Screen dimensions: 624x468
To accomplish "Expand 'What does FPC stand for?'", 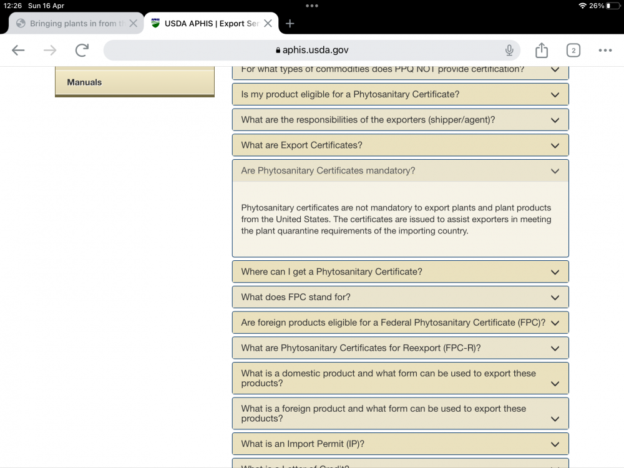I will [x=401, y=297].
